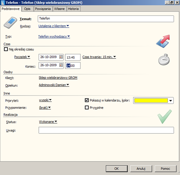This screenshot has height=175, width=180.
Task: Open the Historia tab
Action: (x=73, y=9)
